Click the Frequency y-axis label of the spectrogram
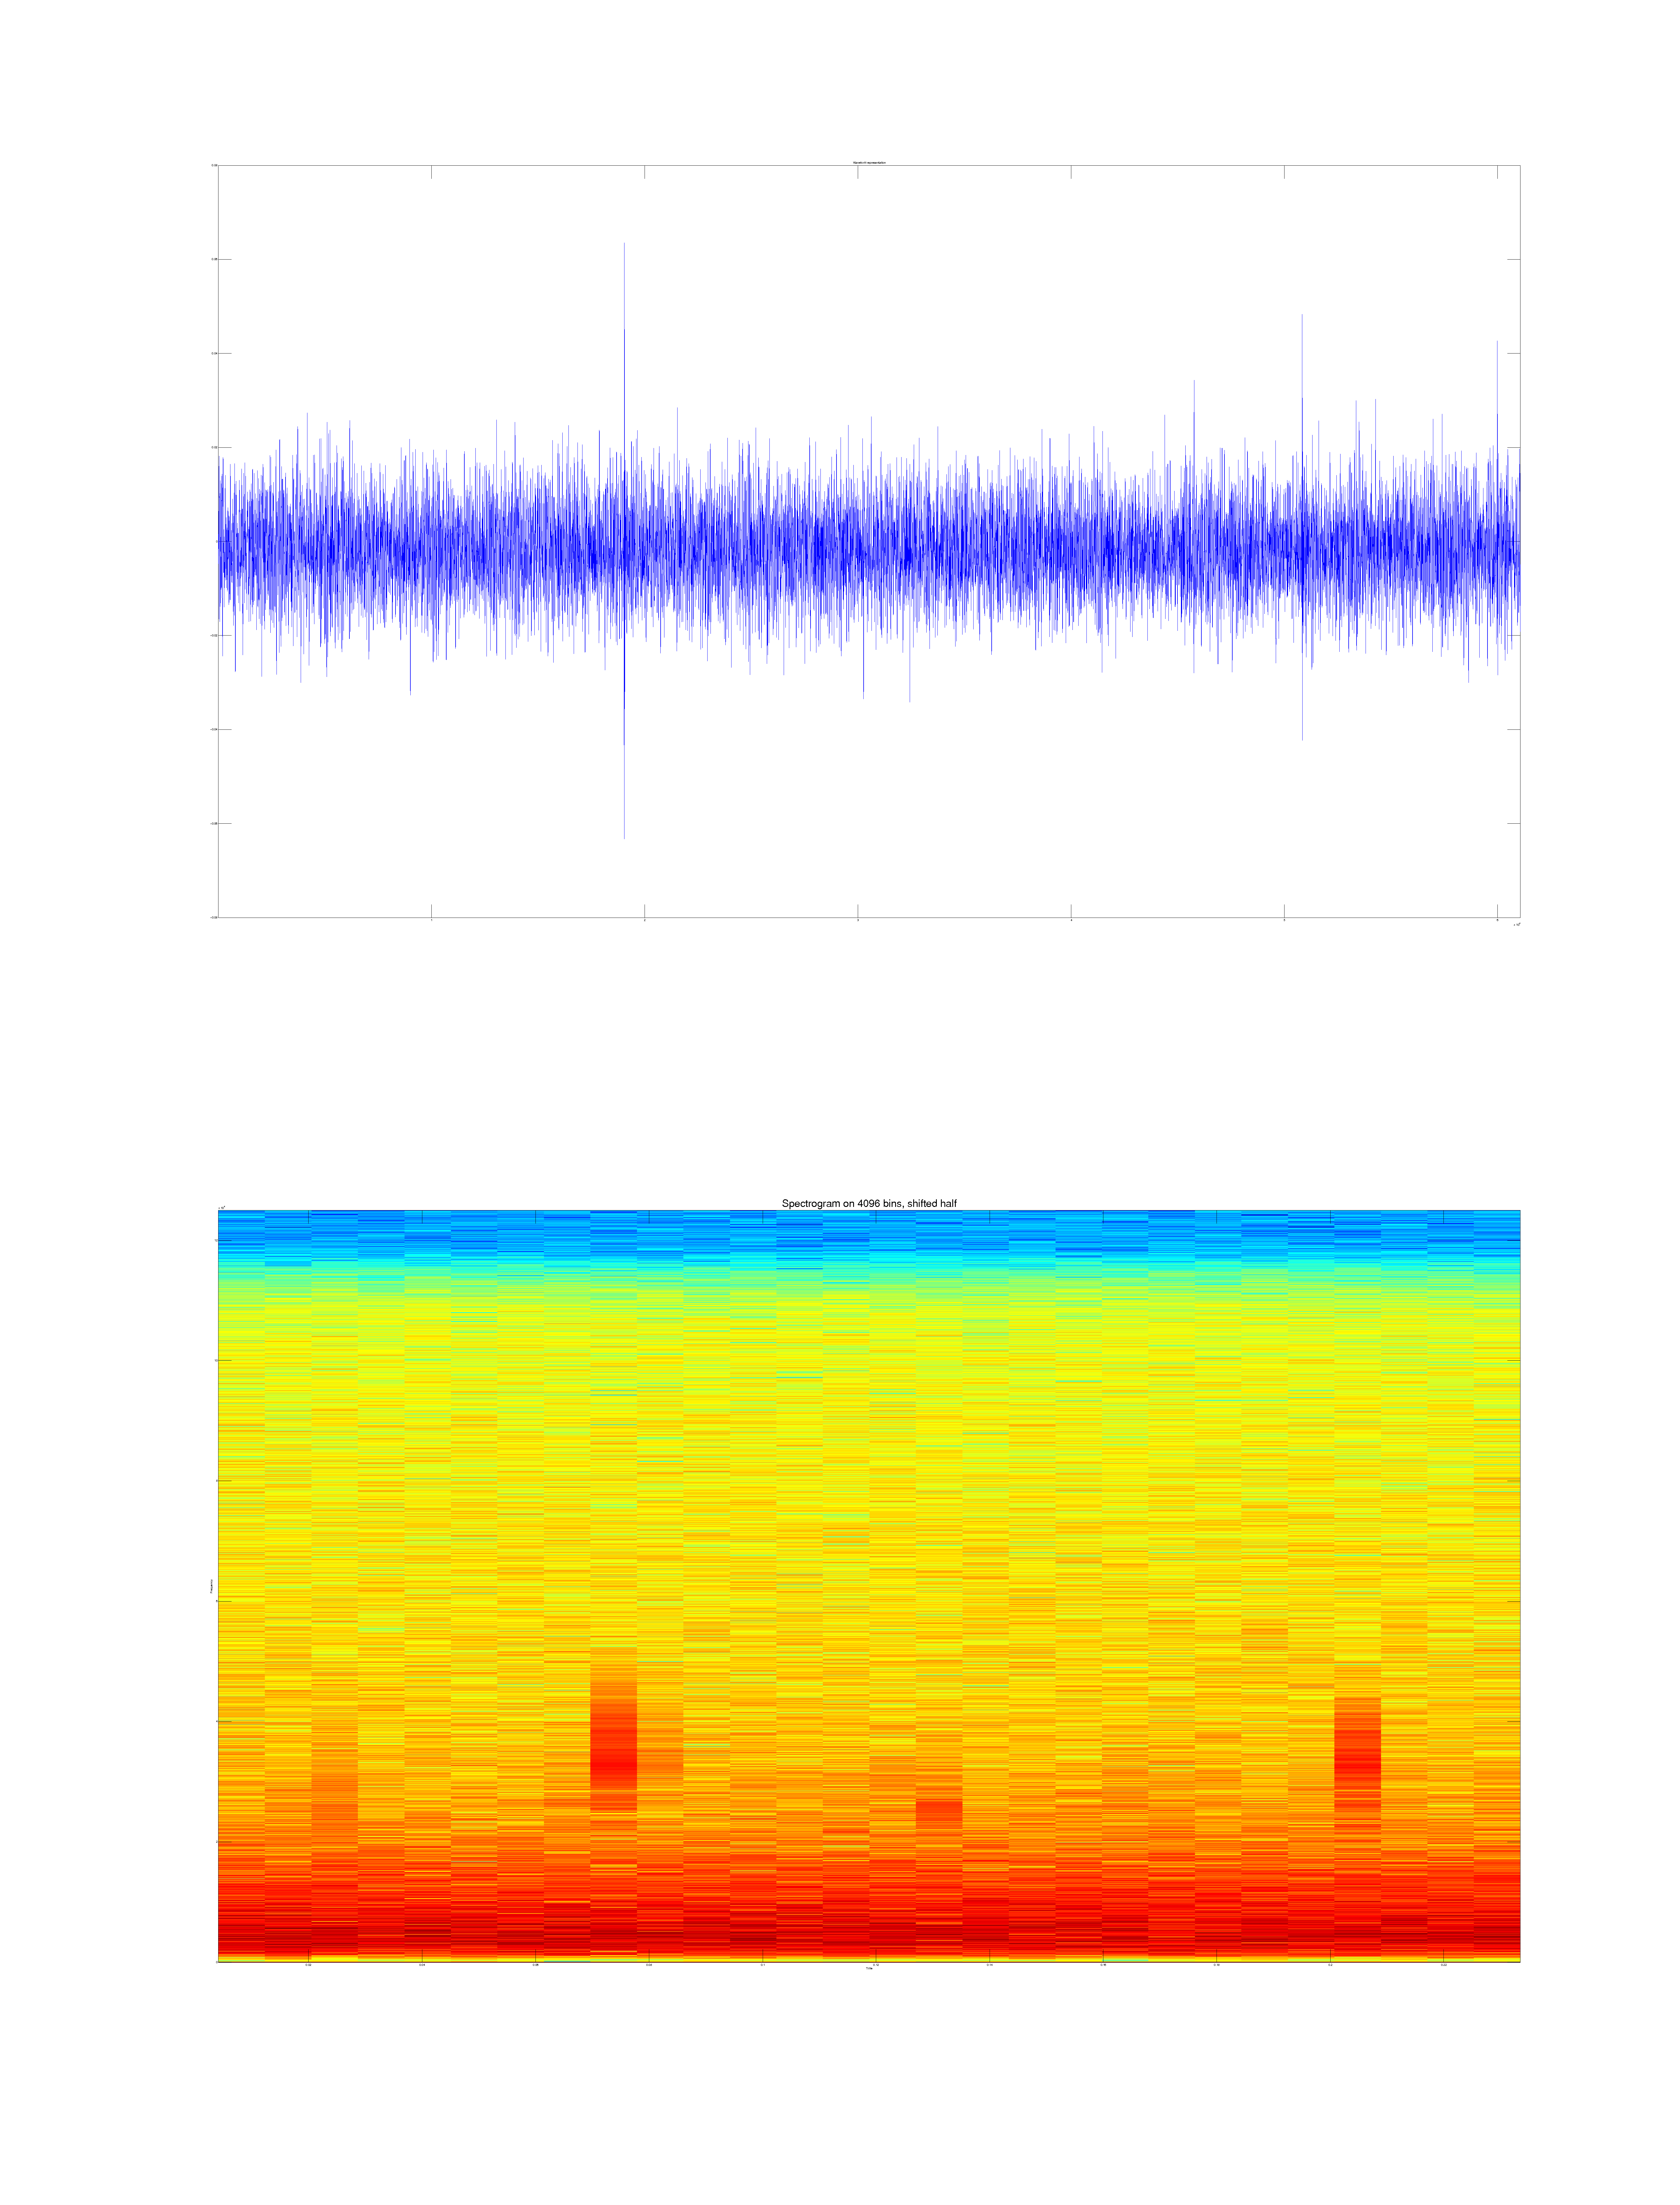The height and width of the screenshot is (2205, 1680). pyautogui.click(x=212, y=1586)
